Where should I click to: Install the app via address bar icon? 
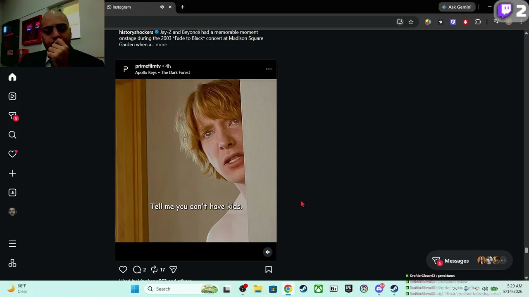click(400, 22)
